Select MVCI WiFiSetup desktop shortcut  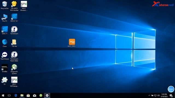14,82
